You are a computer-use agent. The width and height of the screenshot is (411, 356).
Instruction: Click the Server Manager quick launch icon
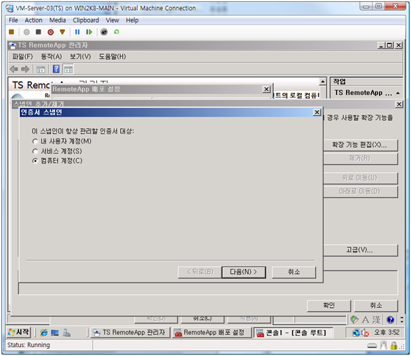pos(66,333)
